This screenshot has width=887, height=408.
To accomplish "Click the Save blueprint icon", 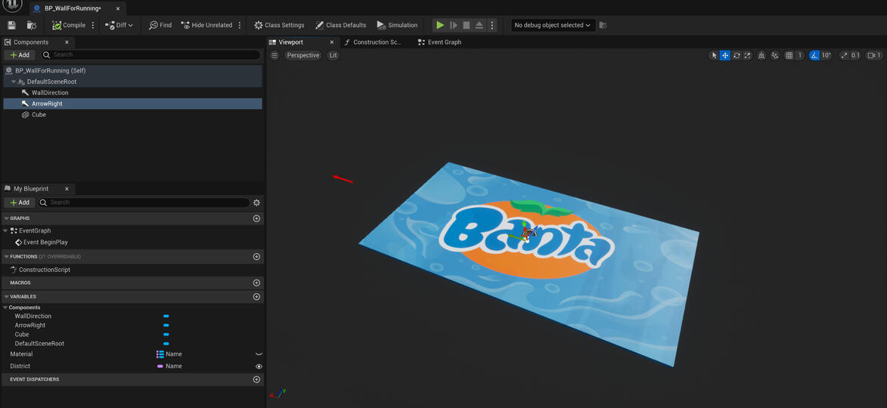I will (11, 25).
